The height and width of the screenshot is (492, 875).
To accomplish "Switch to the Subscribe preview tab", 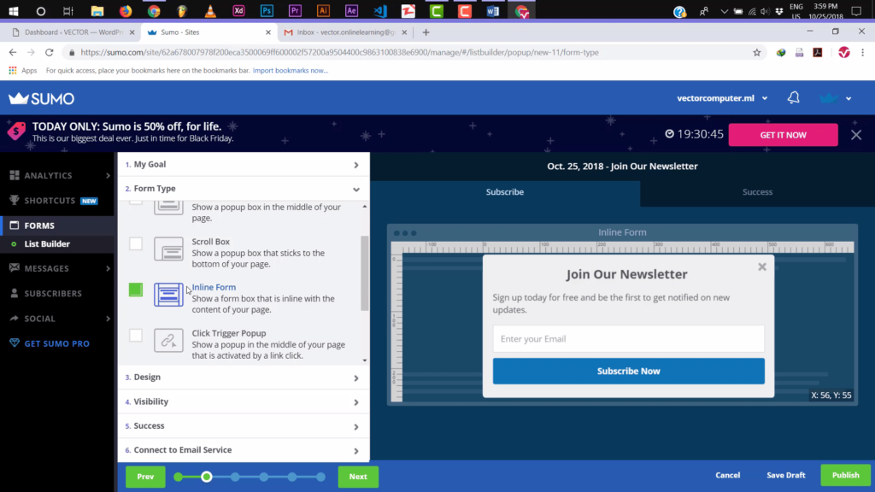I will pyautogui.click(x=504, y=192).
